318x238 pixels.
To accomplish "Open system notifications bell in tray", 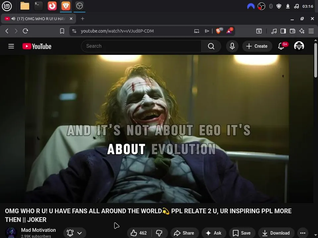I will (x=288, y=6).
